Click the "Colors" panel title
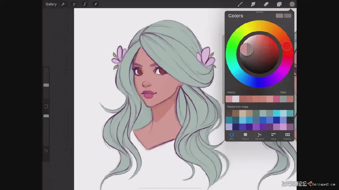 (236, 16)
